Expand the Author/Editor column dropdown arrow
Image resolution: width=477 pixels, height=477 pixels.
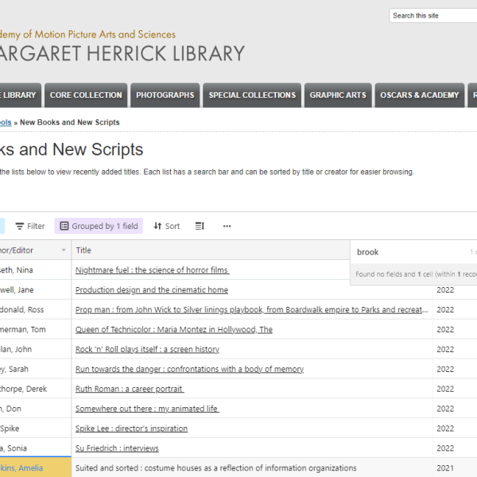point(64,250)
